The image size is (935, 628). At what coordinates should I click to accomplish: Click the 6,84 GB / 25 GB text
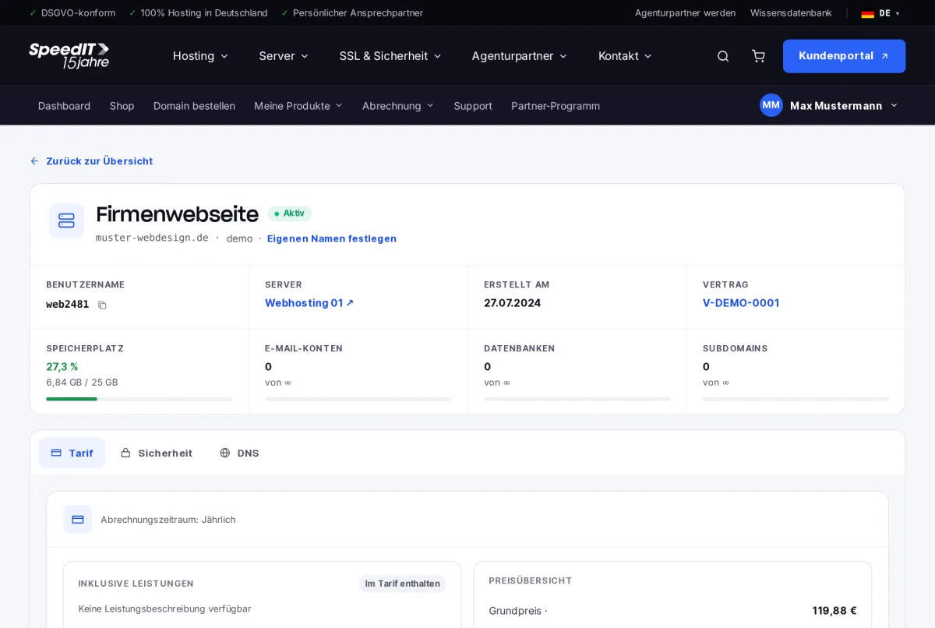[82, 383]
